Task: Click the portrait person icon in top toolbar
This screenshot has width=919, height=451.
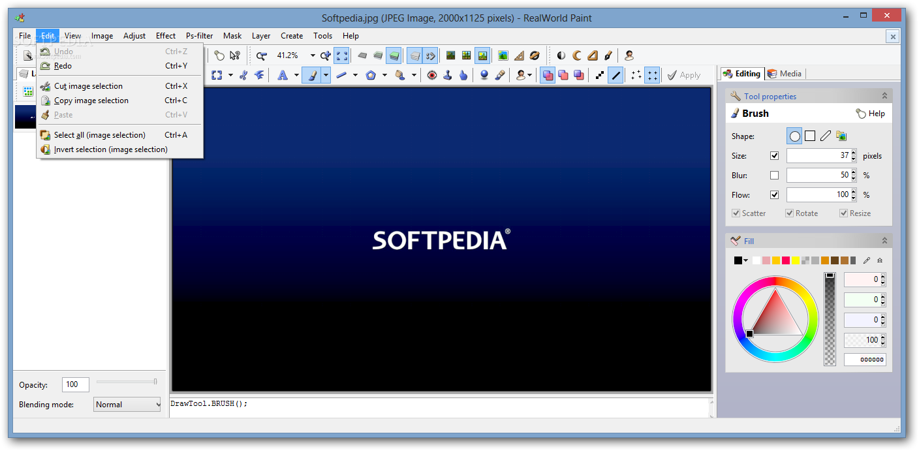Action: coord(629,55)
